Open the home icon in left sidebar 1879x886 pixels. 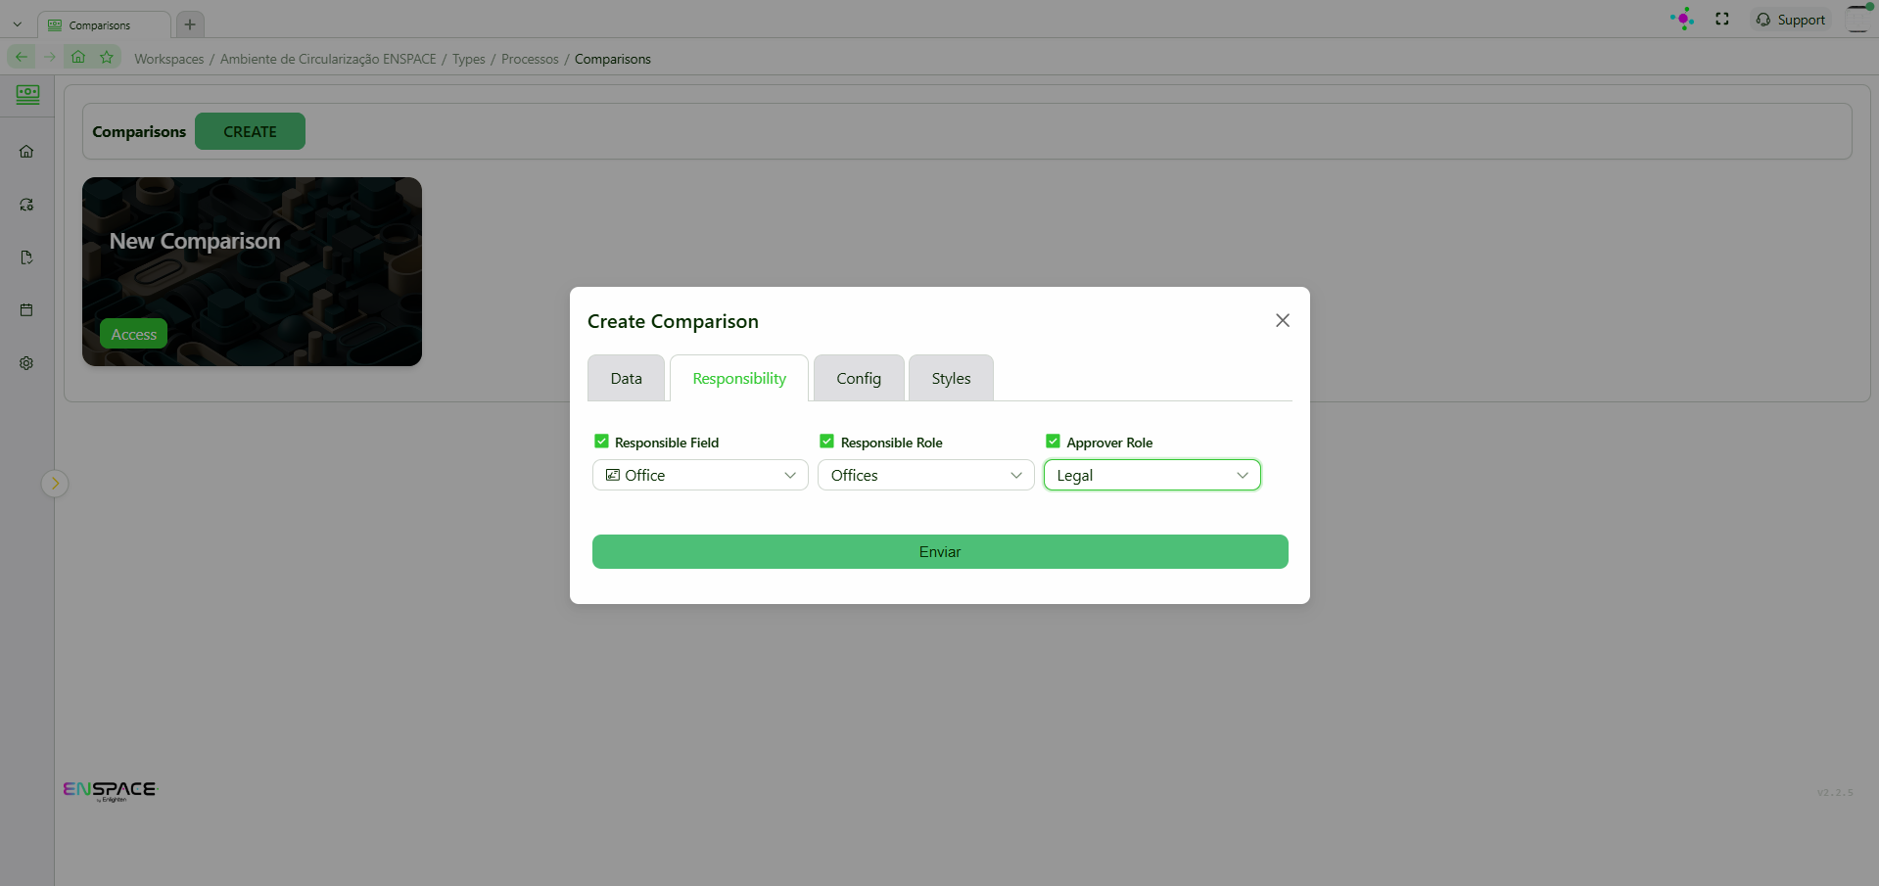click(26, 152)
